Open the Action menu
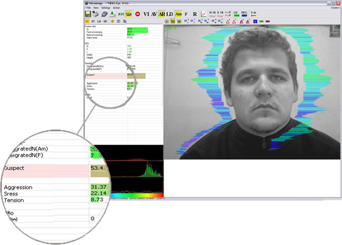 116,8
